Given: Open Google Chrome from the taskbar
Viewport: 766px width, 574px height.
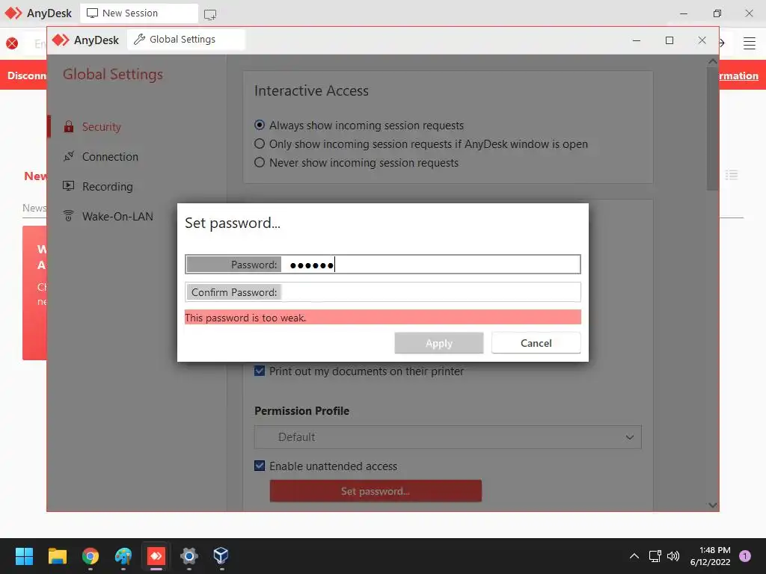Looking at the screenshot, I should [91, 556].
